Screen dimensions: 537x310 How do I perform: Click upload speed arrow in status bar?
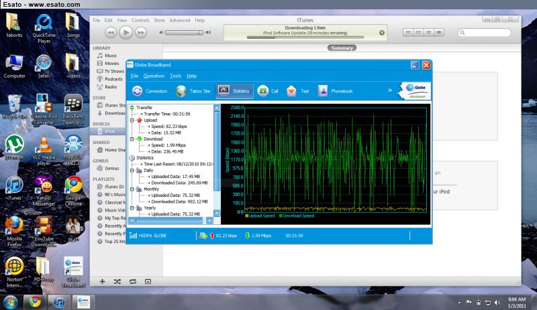click(211, 235)
